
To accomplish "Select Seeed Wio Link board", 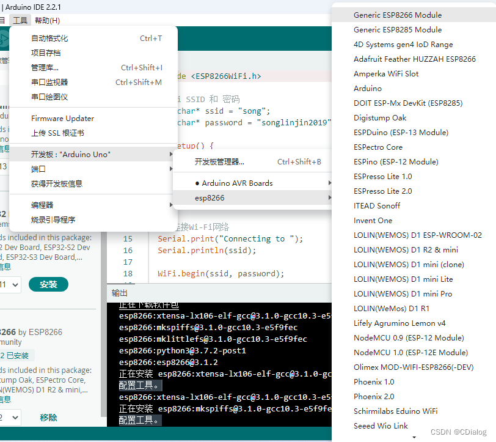I will [x=414, y=426].
